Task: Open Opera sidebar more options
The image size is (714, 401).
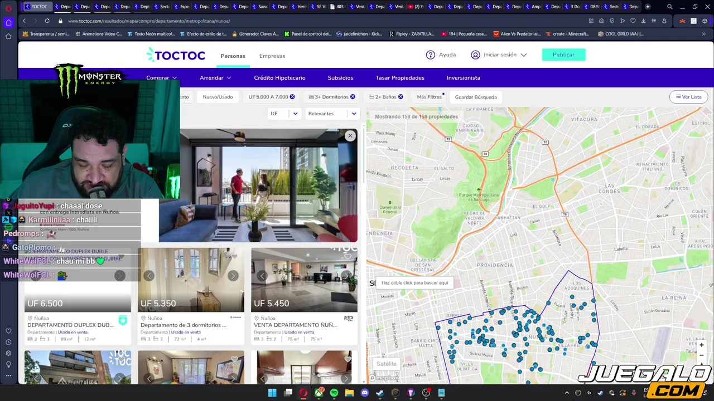Action: [8, 376]
